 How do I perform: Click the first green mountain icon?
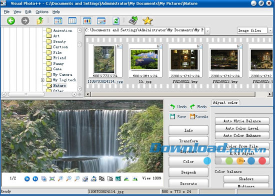126,179
